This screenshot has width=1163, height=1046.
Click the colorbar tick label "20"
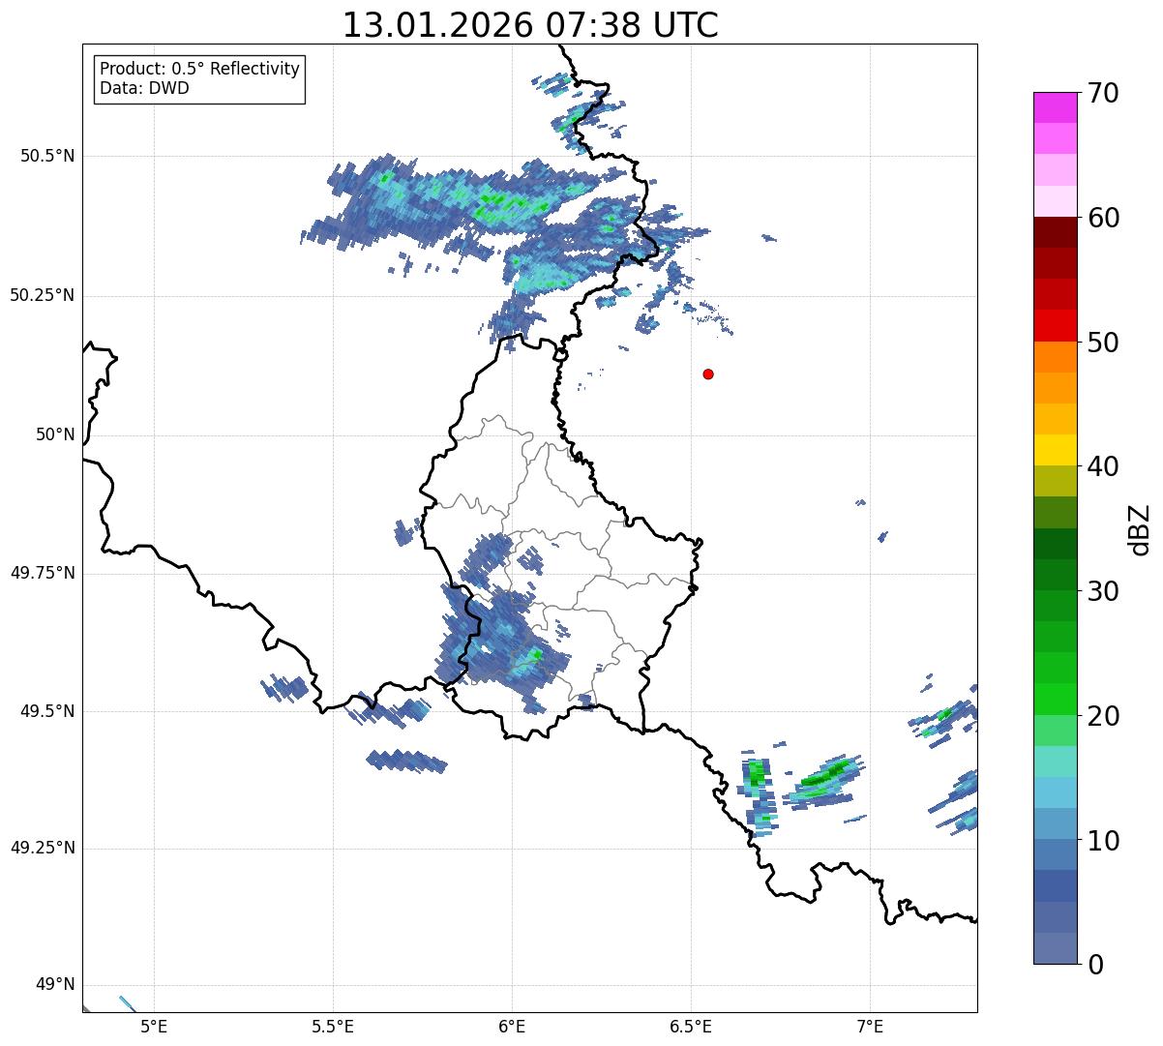click(1103, 716)
